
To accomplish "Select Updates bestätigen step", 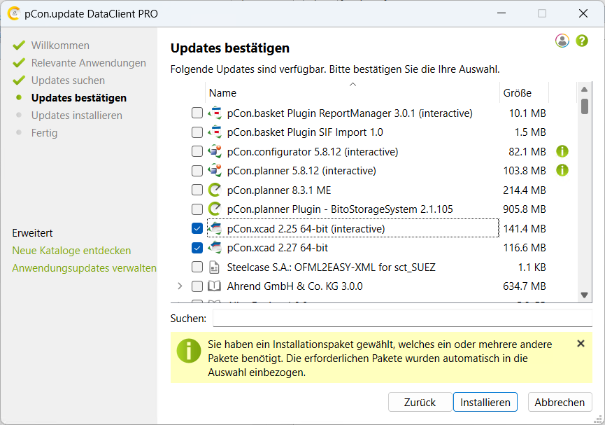I will tap(79, 98).
